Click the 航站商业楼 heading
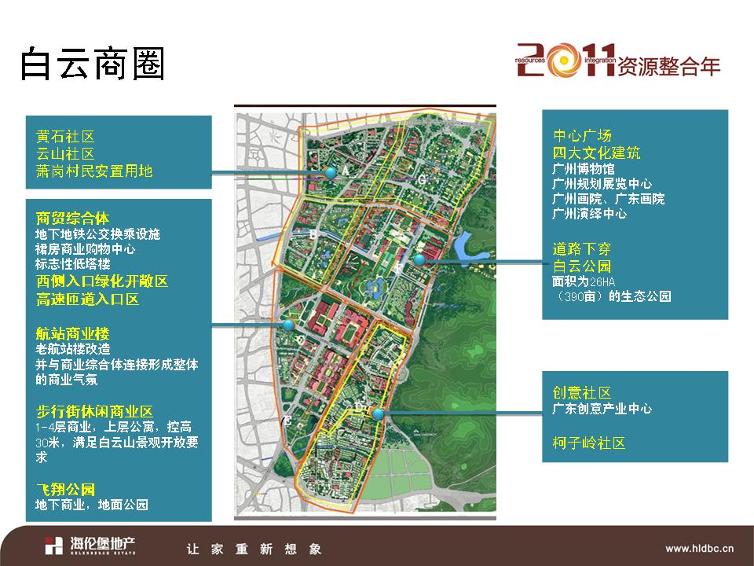 click(72, 333)
